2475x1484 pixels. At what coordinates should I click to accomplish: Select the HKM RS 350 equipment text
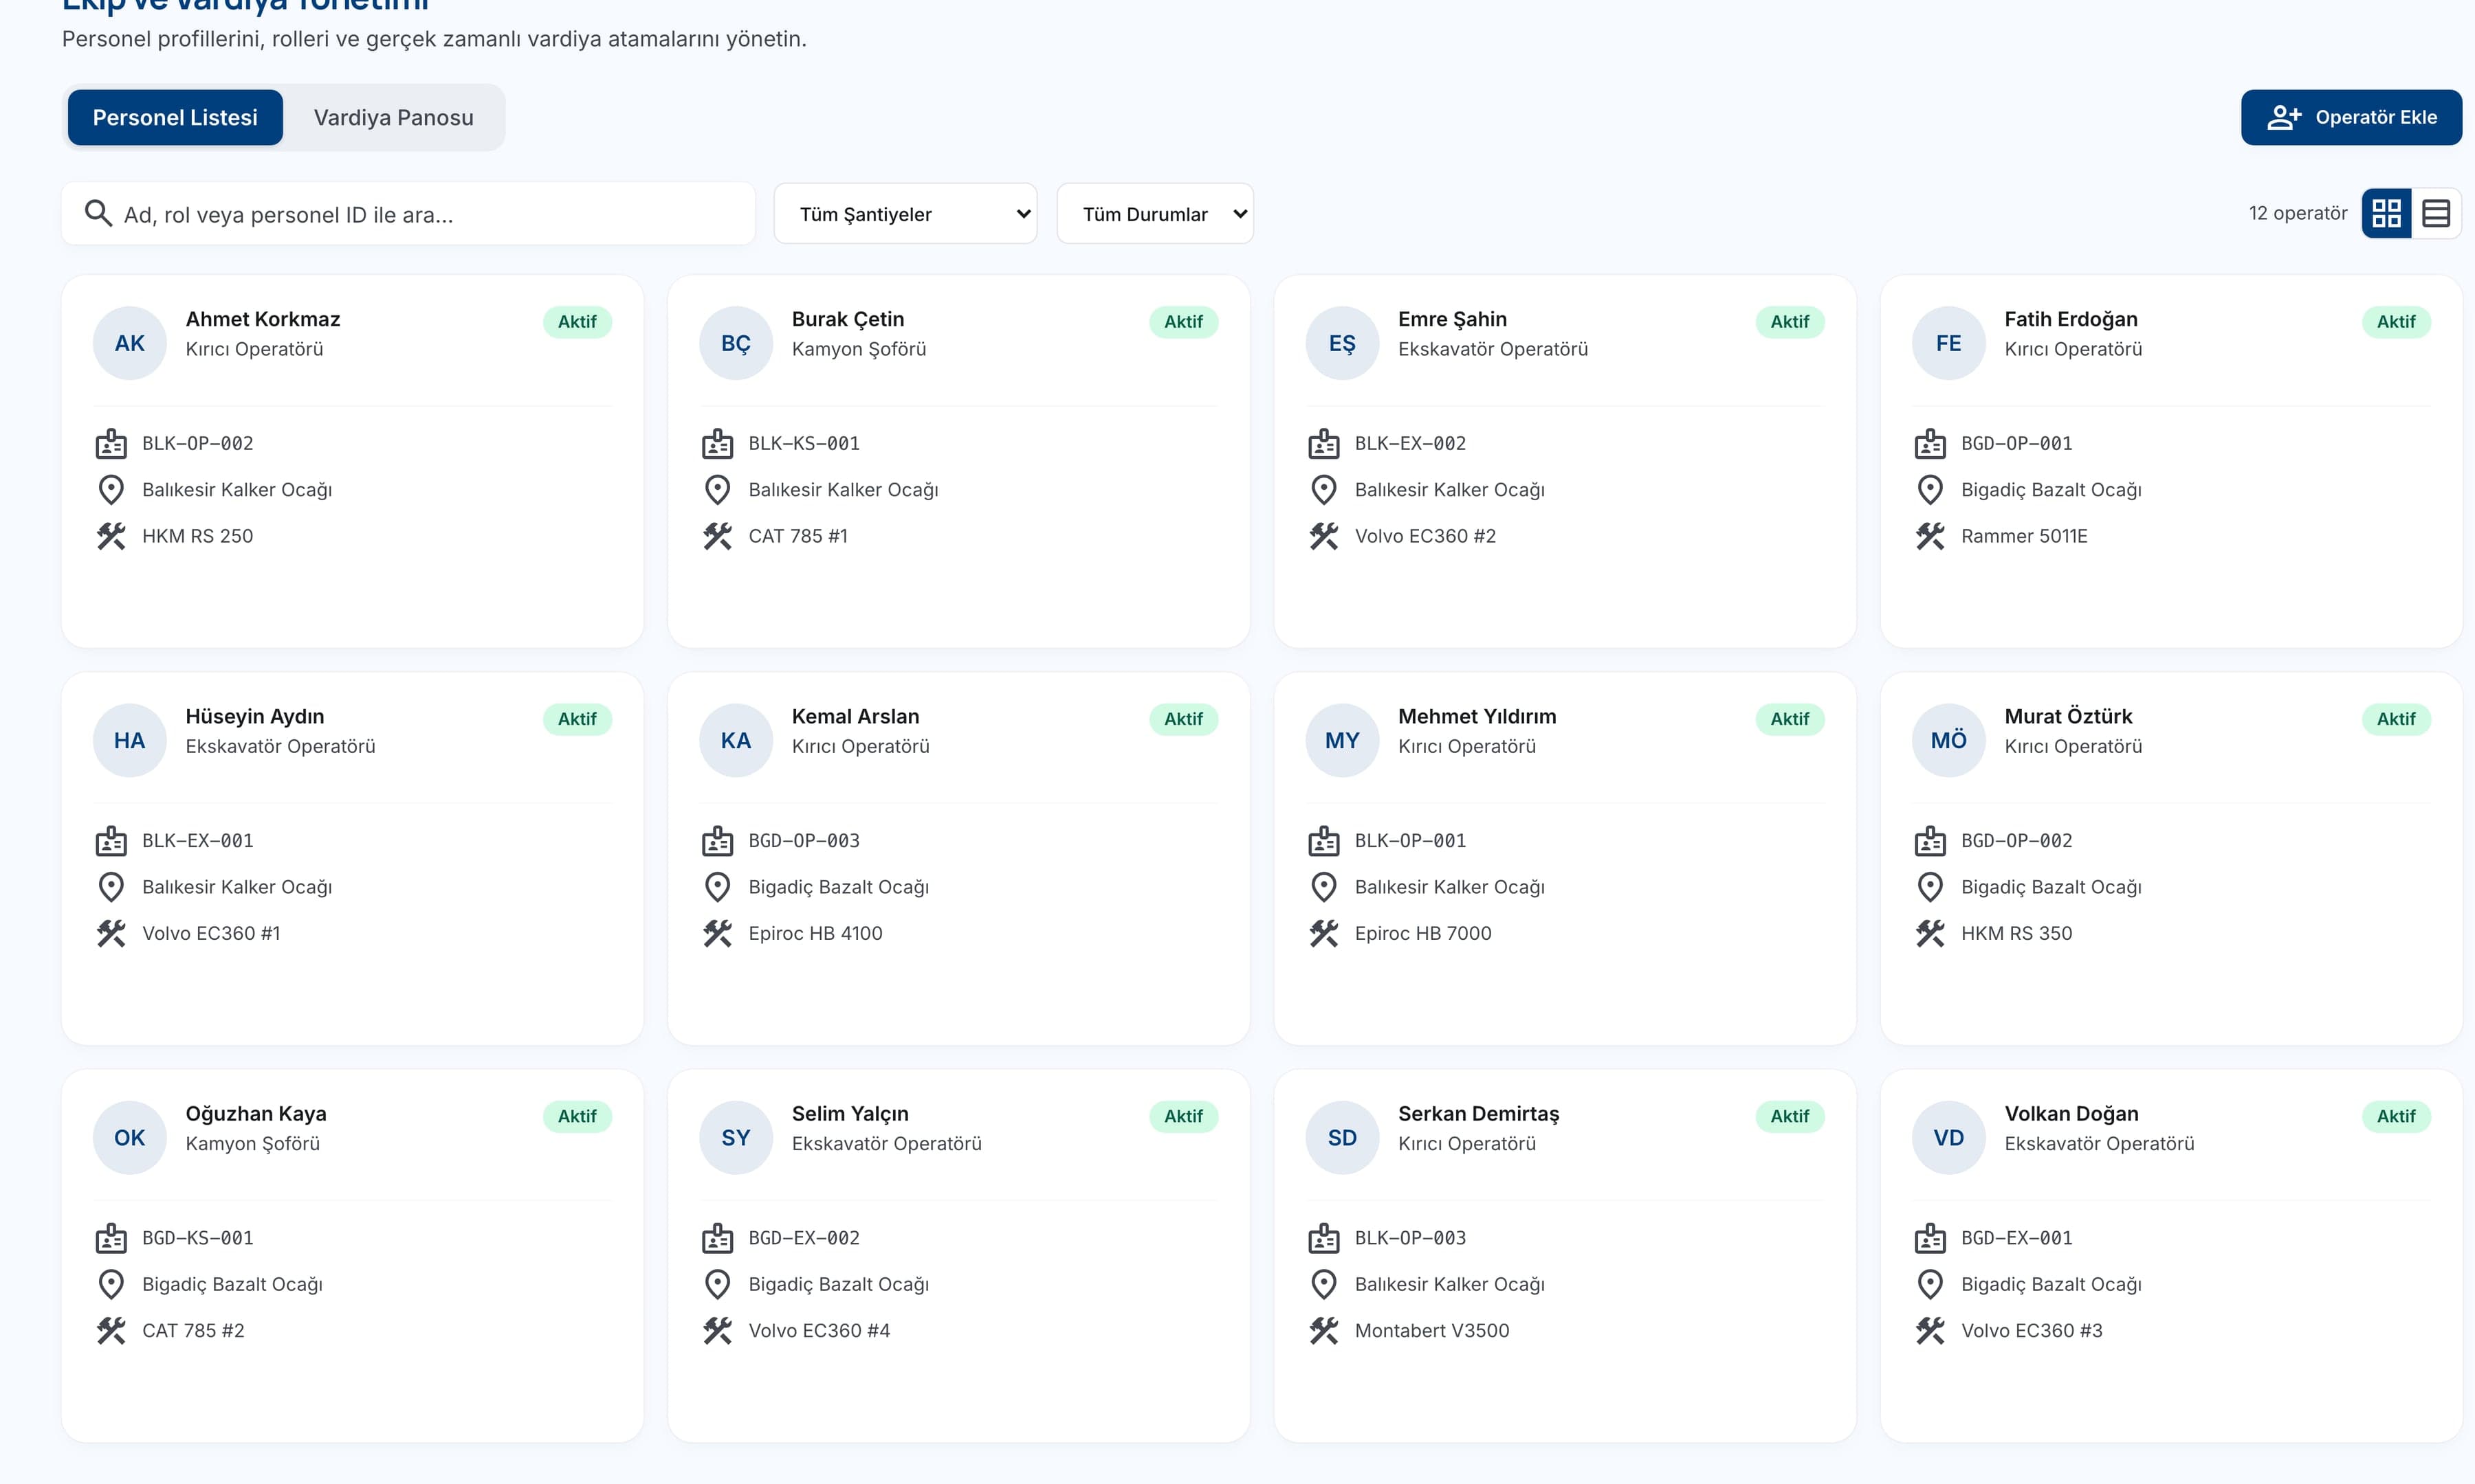[2016, 933]
